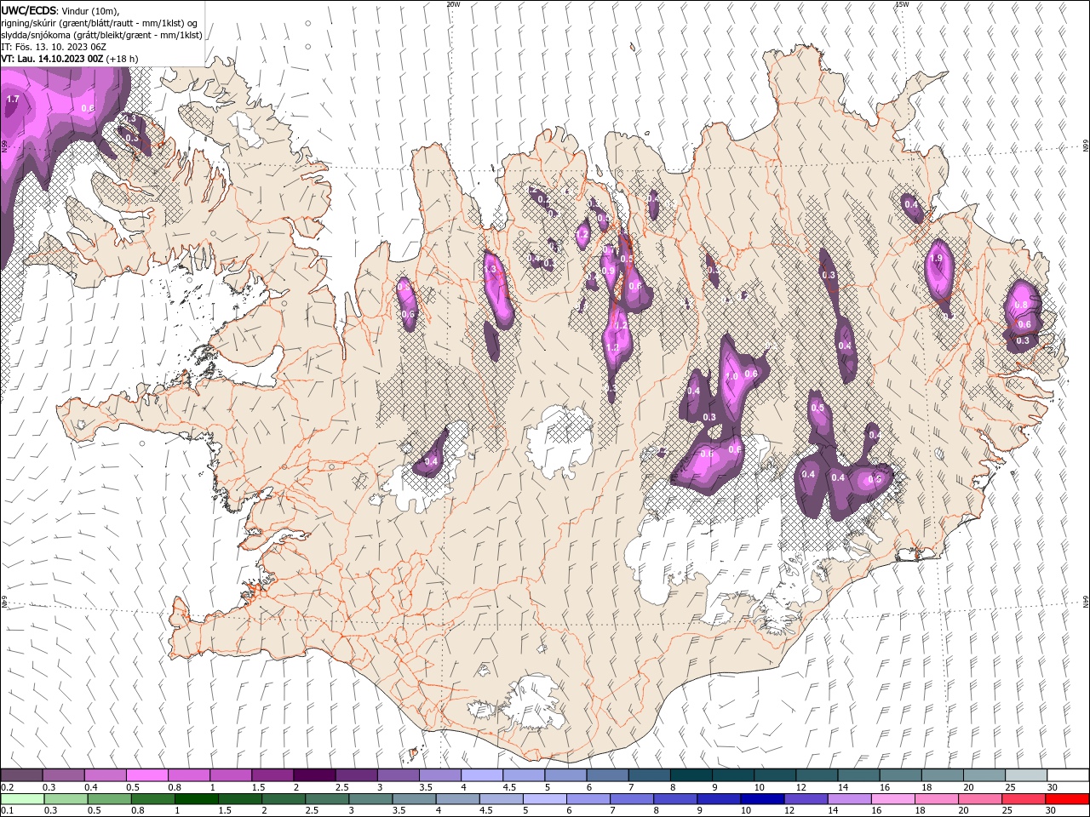Pick the dark purple upper swatch labeled 2
Image resolution: width=1090 pixels, height=817 pixels.
pyautogui.click(x=314, y=775)
